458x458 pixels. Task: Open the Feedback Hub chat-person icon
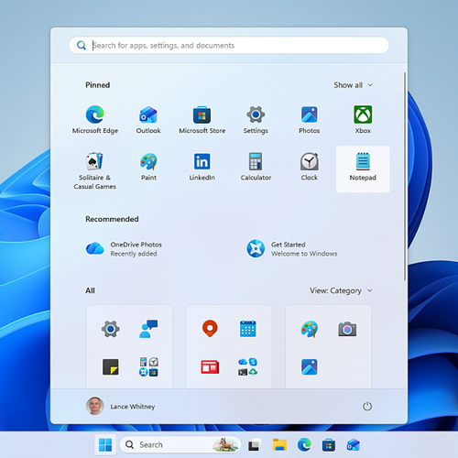(148, 329)
